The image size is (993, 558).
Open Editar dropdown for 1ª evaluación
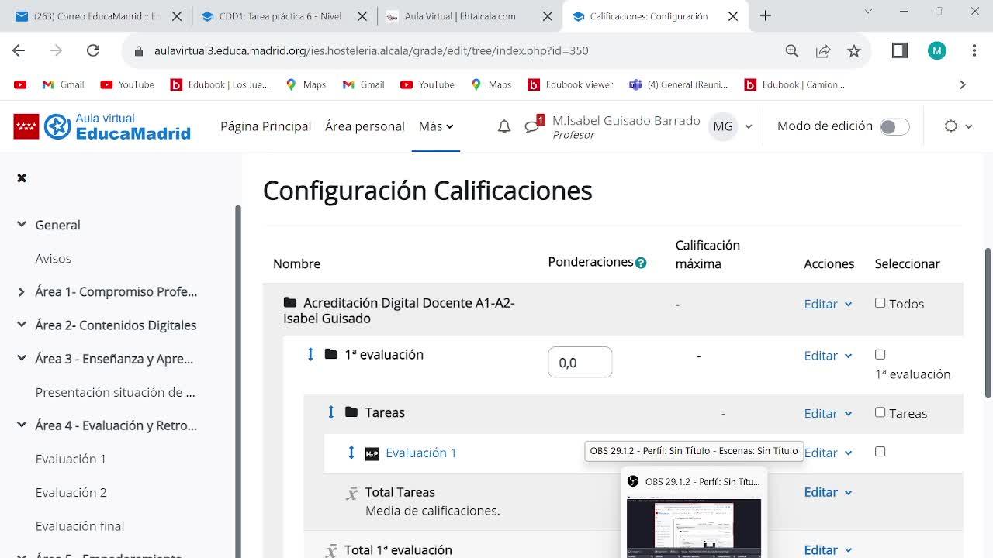click(x=828, y=356)
